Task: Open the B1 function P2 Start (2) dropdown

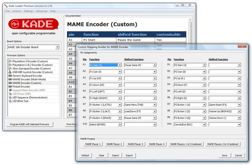Action: click(x=204, y=65)
